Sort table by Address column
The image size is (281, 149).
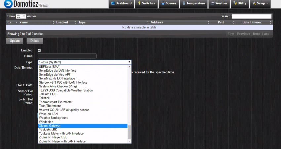coord(180,22)
